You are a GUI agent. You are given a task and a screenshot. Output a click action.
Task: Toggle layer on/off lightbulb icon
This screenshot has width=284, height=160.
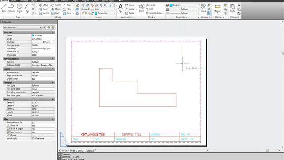[83, 13]
